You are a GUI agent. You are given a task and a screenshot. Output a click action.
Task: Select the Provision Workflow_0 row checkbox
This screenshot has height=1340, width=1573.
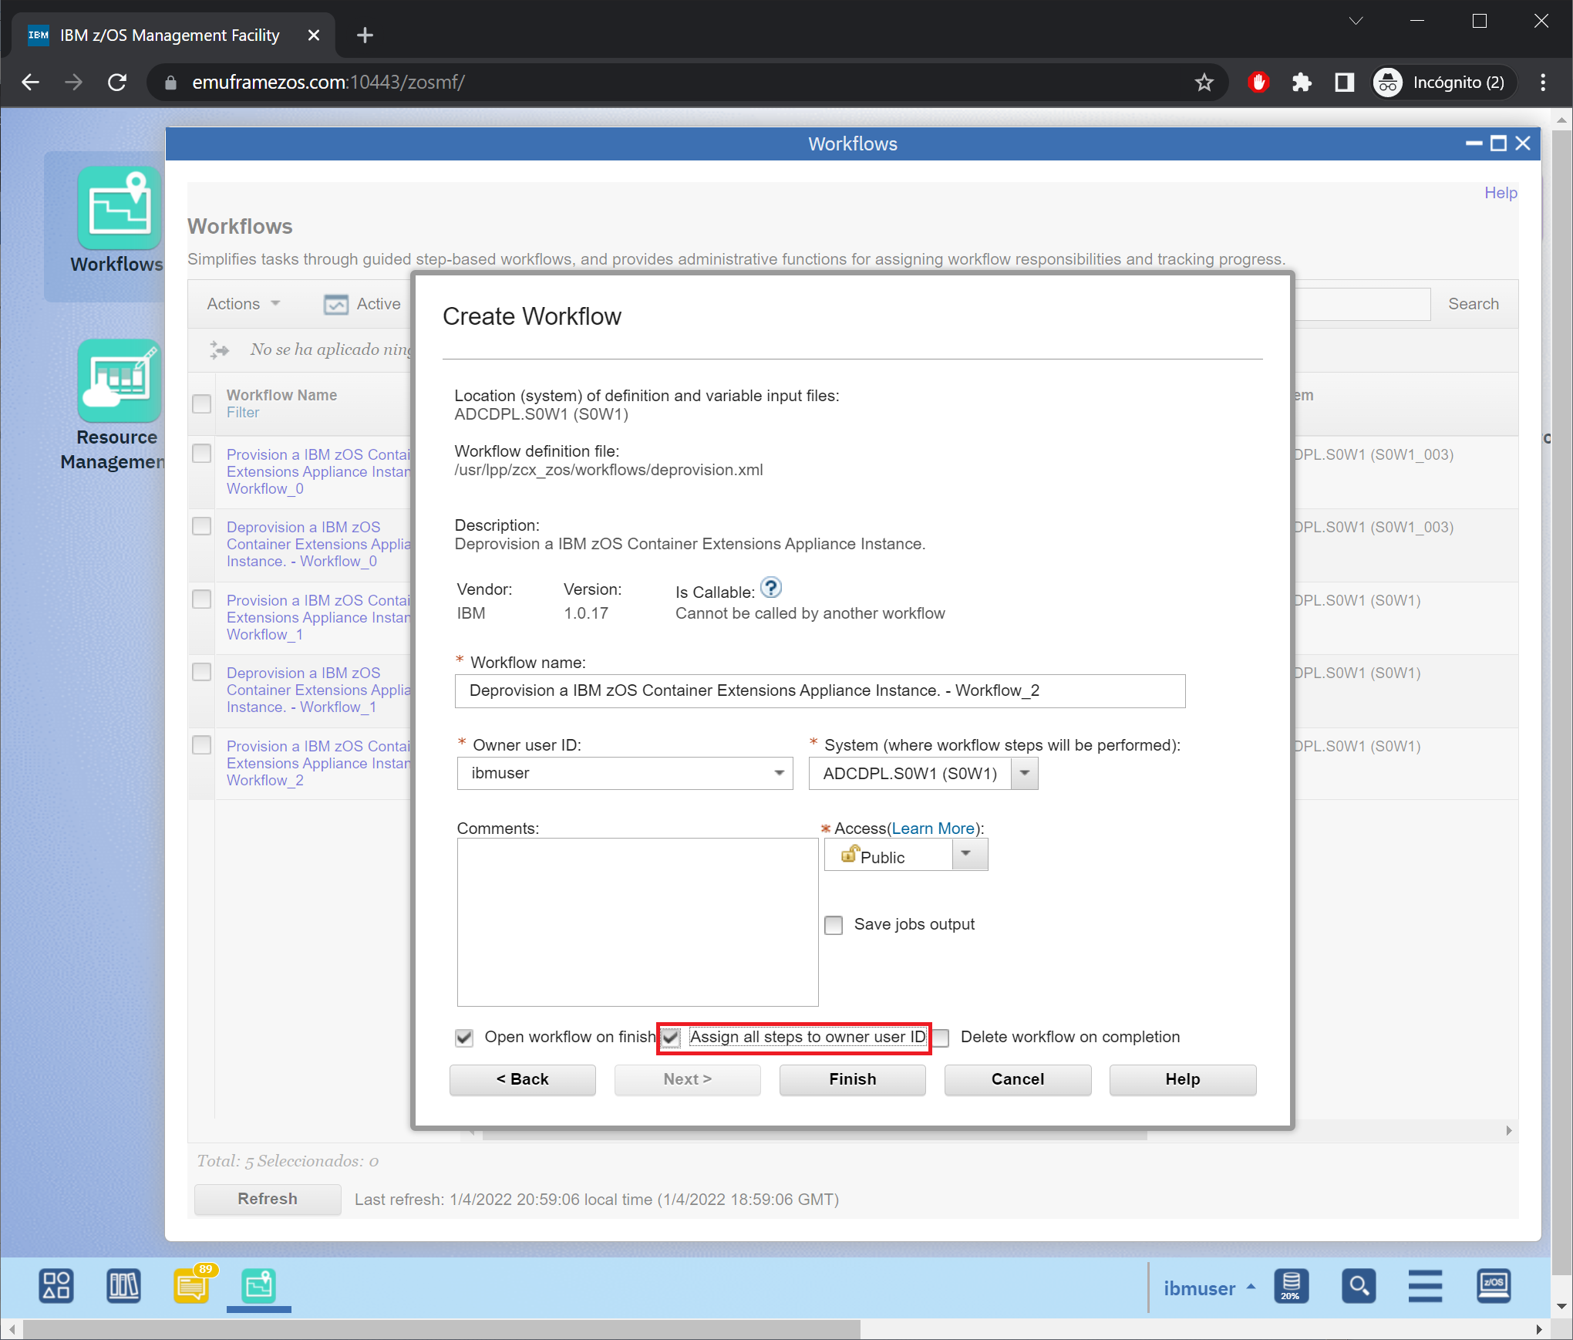tap(201, 454)
